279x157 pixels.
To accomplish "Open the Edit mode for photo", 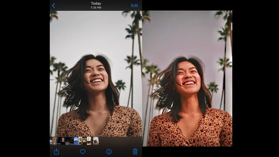I will coord(134,6).
